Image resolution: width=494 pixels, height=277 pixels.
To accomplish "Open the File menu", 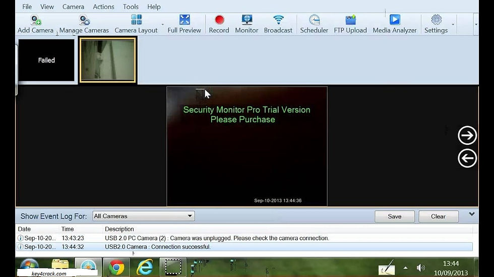I will [27, 7].
